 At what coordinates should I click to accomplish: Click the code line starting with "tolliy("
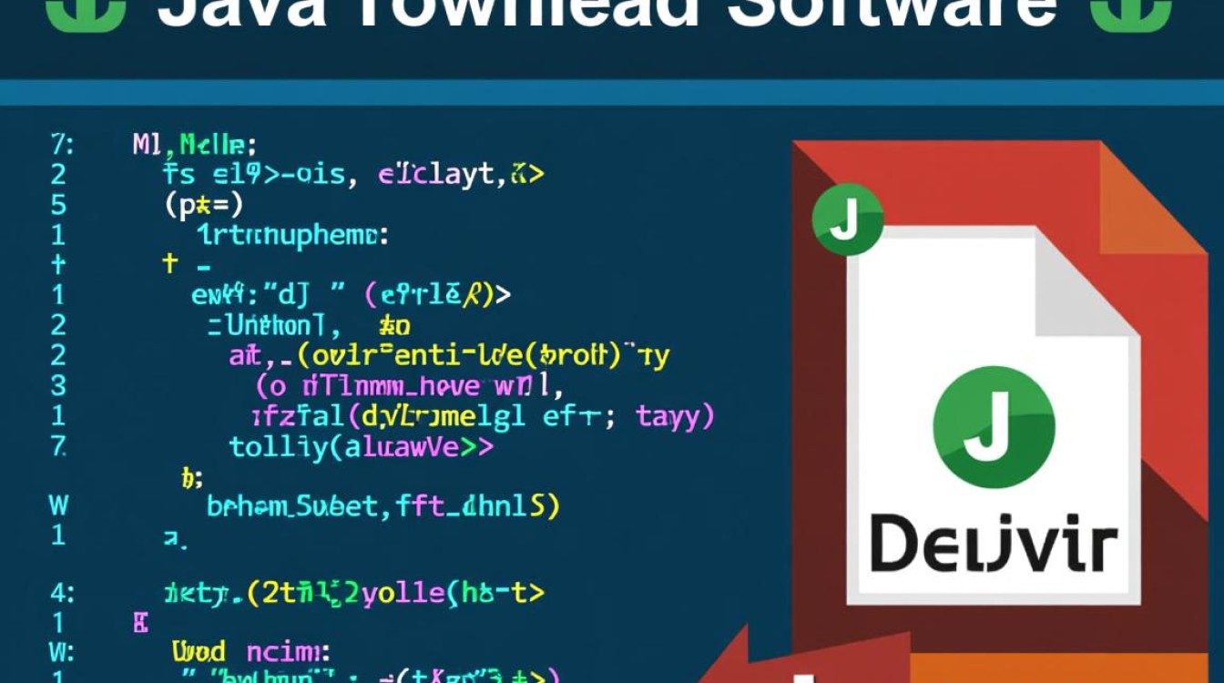(x=361, y=446)
